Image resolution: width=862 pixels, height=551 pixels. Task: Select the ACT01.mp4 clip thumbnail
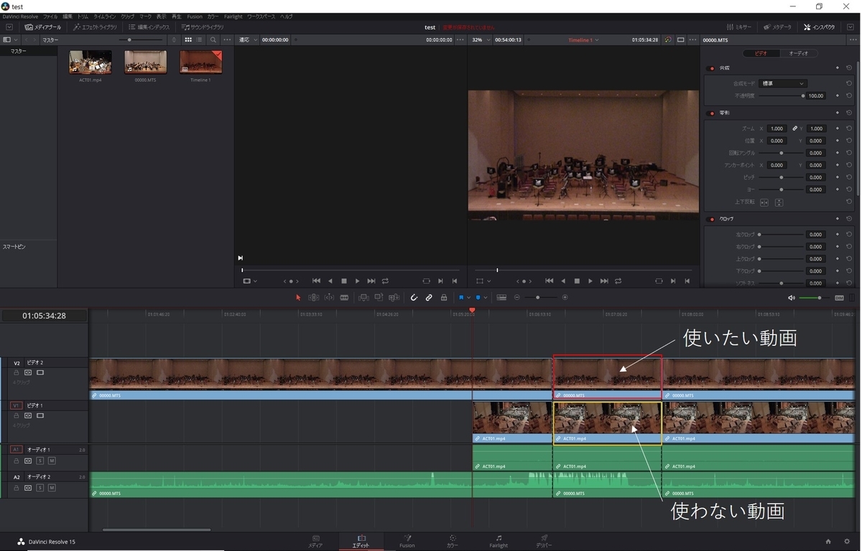[x=91, y=62]
